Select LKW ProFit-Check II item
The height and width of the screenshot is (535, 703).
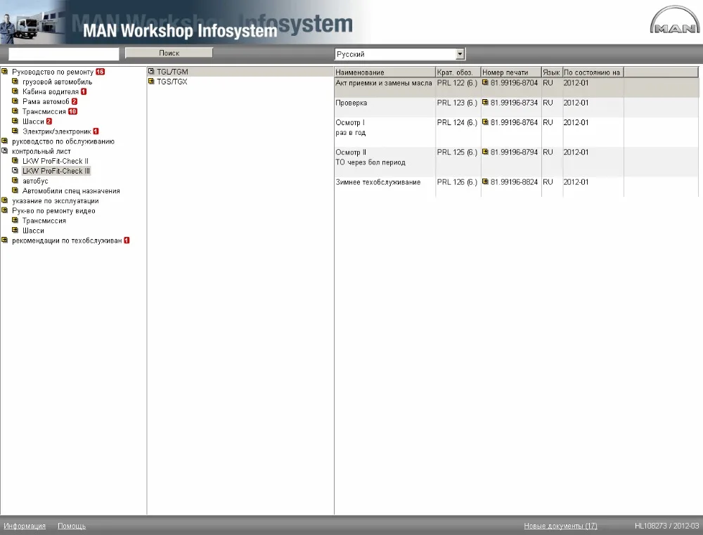click(56, 161)
